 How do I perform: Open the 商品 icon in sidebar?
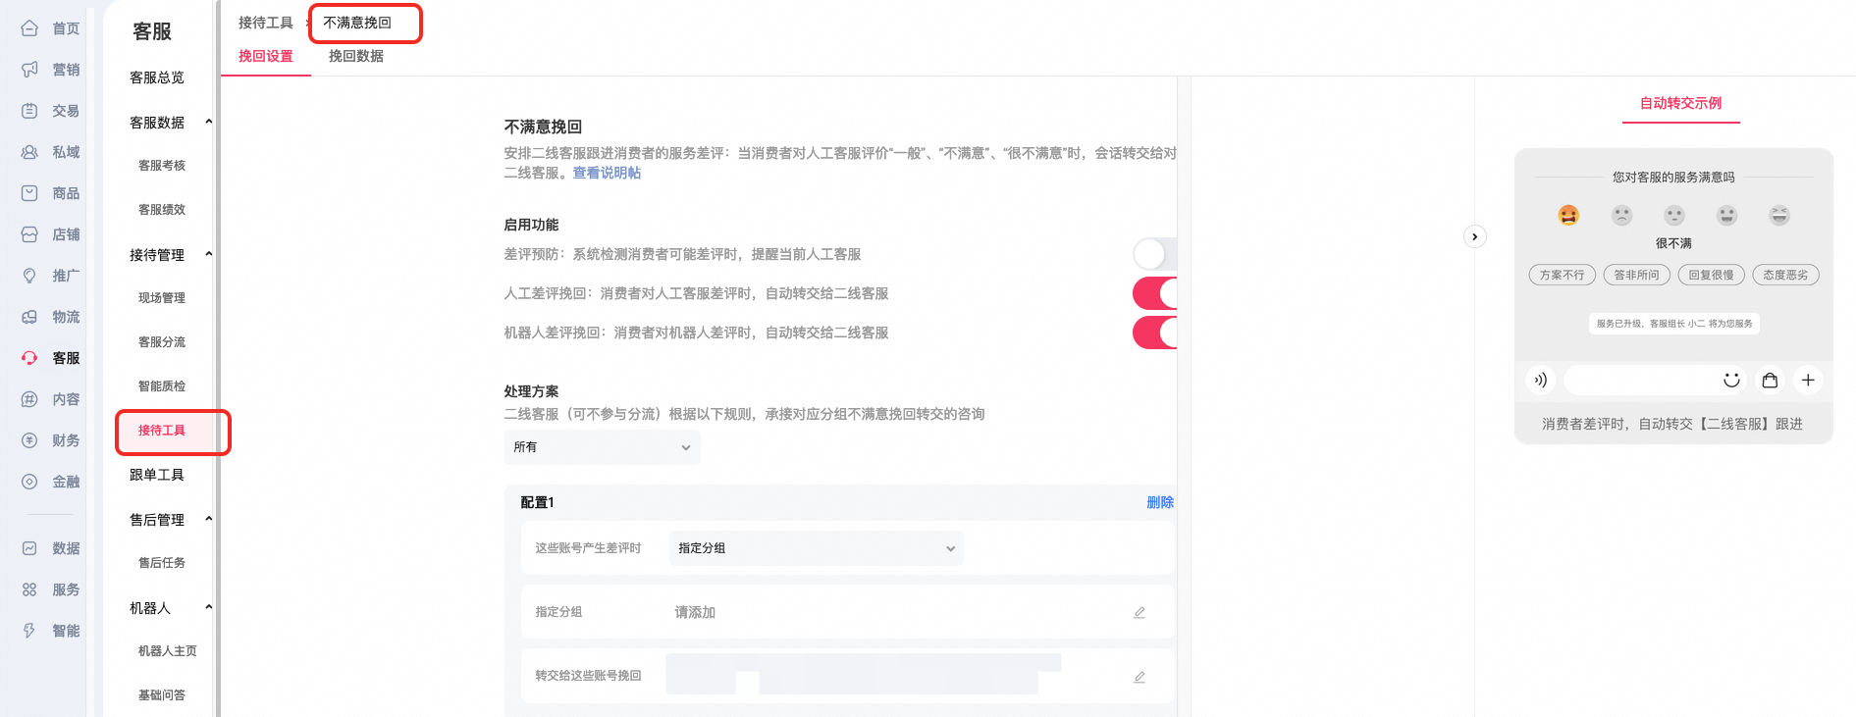click(29, 193)
